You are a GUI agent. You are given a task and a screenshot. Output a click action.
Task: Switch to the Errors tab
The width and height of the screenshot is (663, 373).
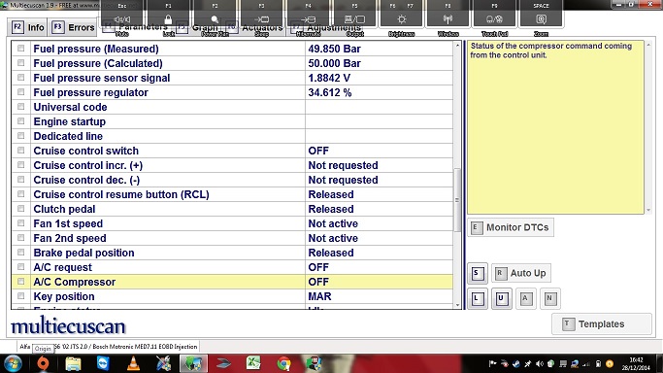pos(73,27)
